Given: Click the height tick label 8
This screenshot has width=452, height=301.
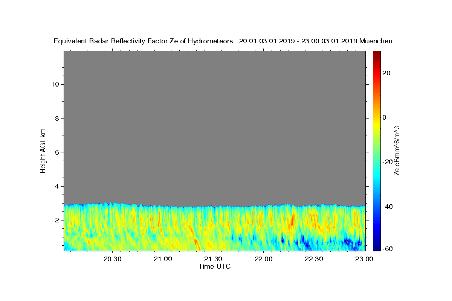Looking at the screenshot, I should (x=57, y=118).
